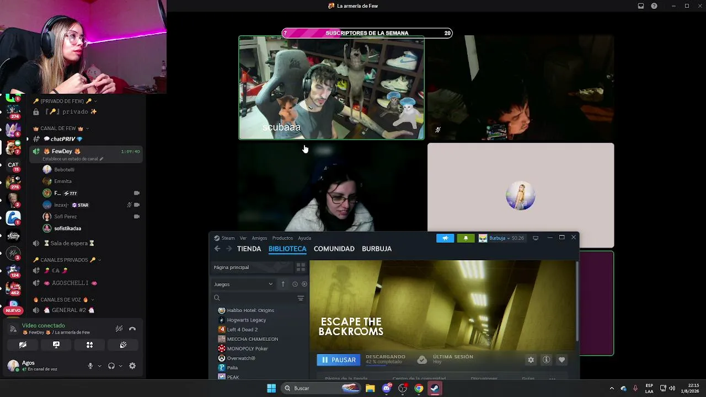706x397 pixels.
Task: Go forward in Steam navigation
Action: click(x=229, y=249)
